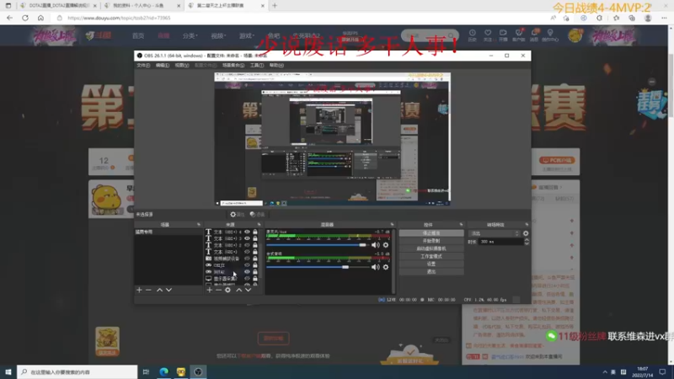Expand Douyu 分类 navigation dropdown
This screenshot has height=379, width=674.
click(x=190, y=35)
